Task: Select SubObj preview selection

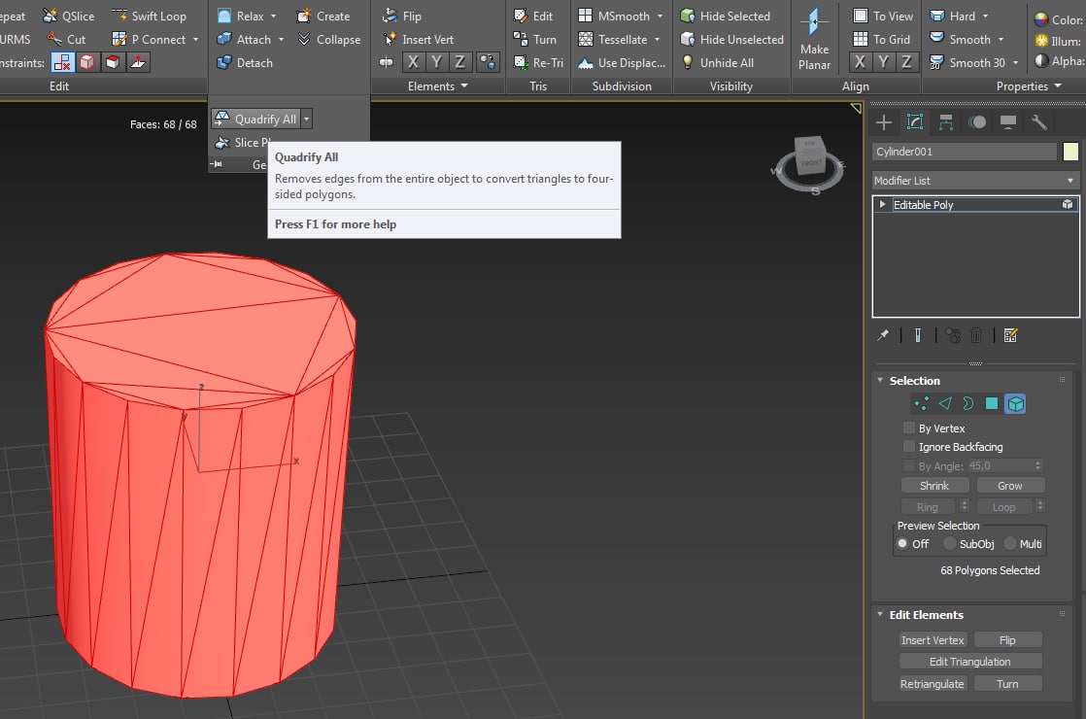Action: click(x=950, y=544)
